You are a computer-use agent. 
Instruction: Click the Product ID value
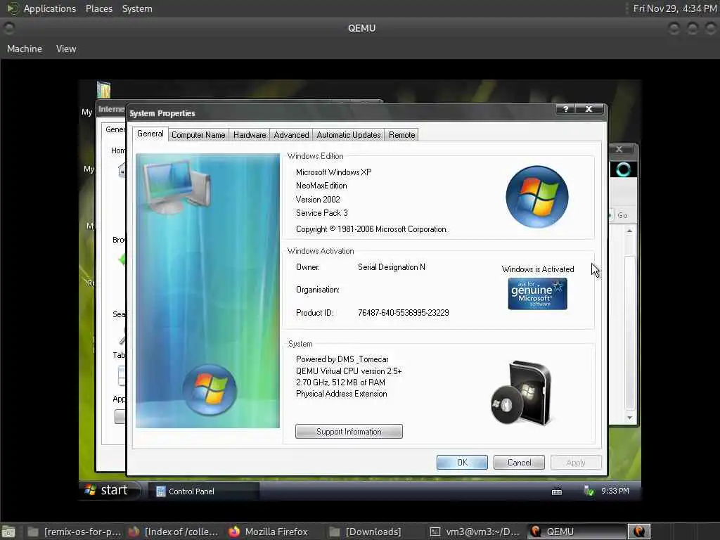pos(403,313)
